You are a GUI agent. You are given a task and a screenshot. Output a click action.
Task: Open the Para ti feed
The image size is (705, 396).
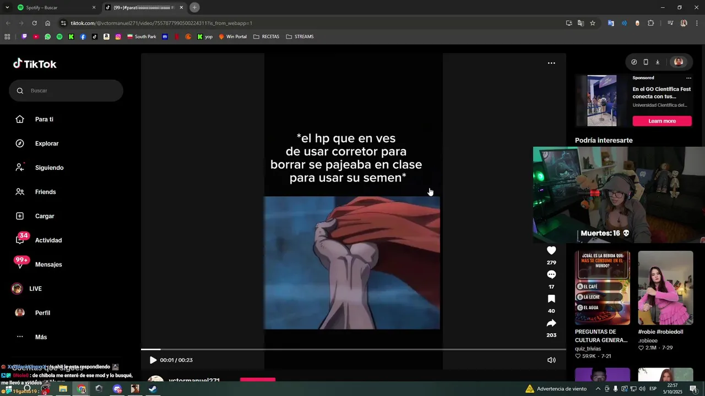click(x=44, y=119)
